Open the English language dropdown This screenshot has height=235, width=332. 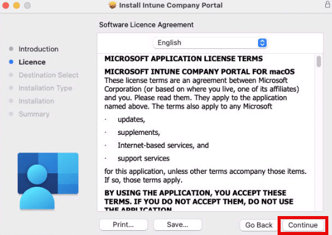point(210,43)
